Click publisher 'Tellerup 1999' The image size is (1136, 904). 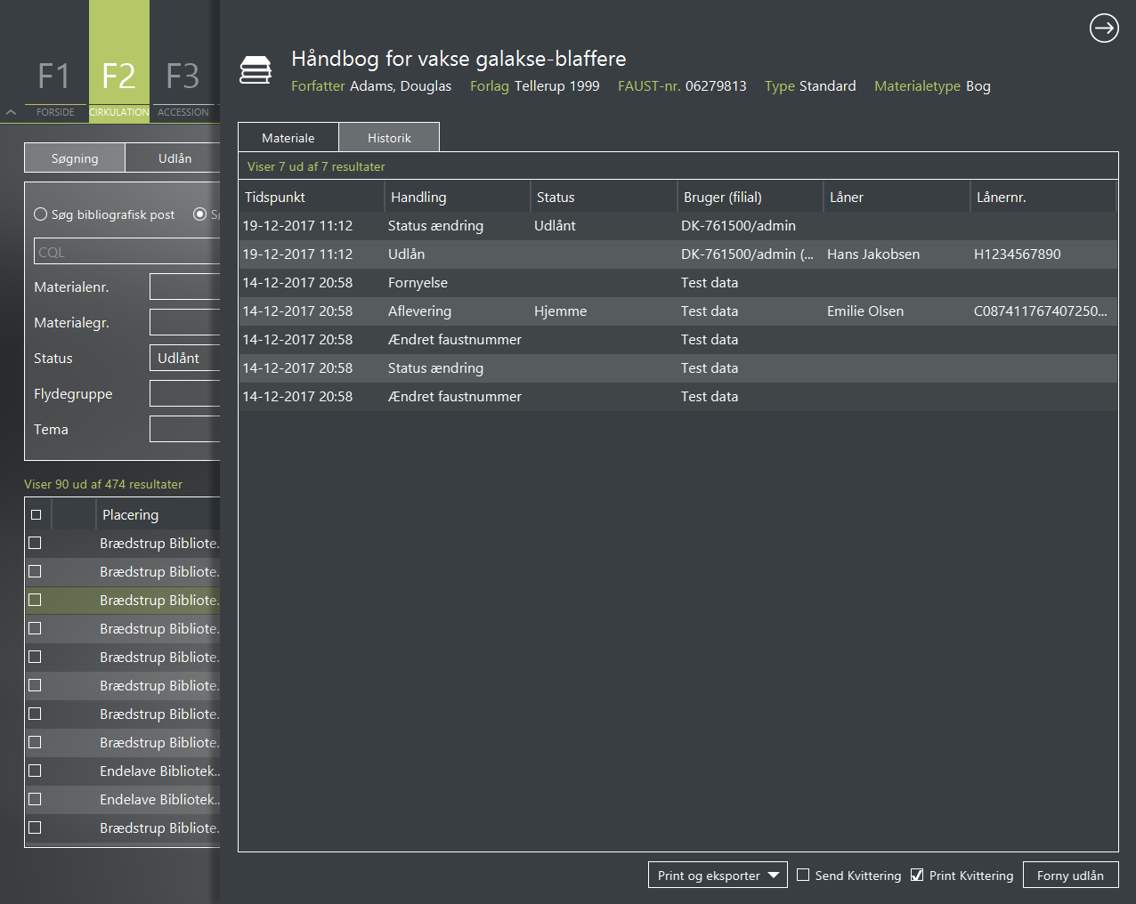pyautogui.click(x=557, y=85)
